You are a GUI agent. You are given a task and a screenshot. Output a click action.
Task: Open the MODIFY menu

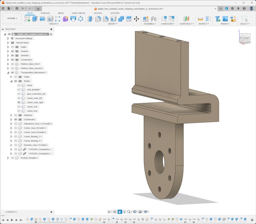(113, 24)
